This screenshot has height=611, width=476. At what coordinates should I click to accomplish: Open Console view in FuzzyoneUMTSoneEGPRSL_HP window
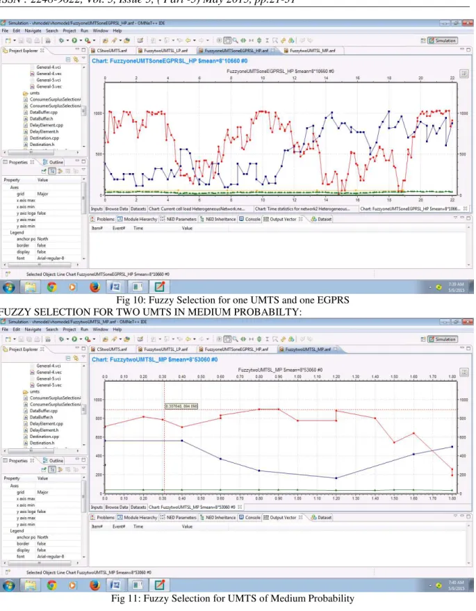click(249, 219)
